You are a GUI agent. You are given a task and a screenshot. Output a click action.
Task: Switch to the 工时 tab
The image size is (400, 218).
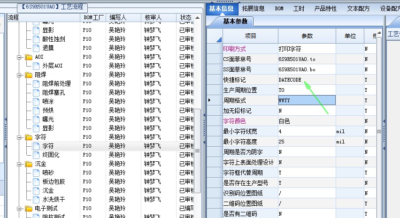click(299, 8)
